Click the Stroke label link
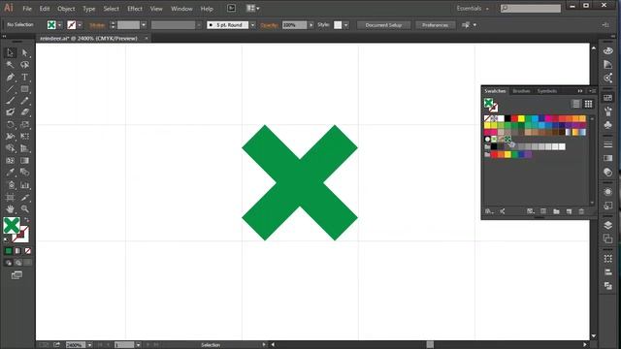The width and height of the screenshot is (621, 349). coord(97,25)
